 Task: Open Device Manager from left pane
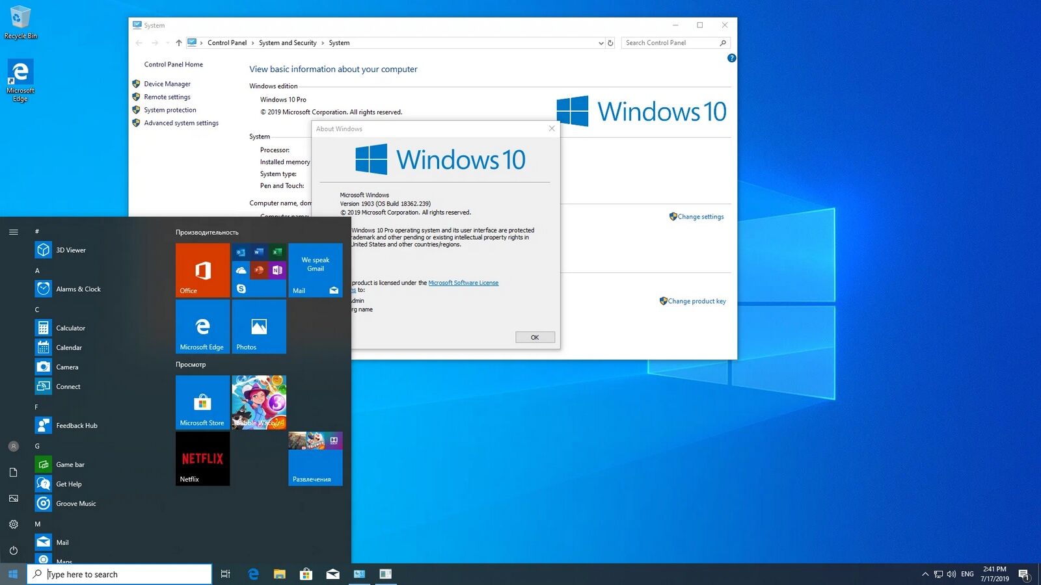pos(167,84)
